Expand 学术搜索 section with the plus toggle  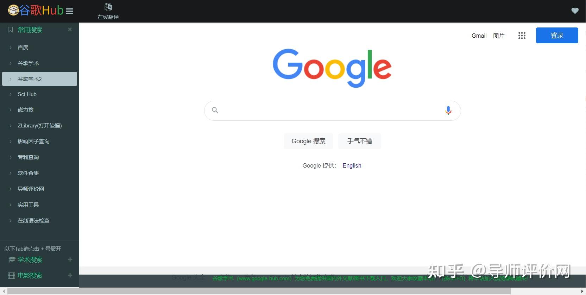(70, 259)
